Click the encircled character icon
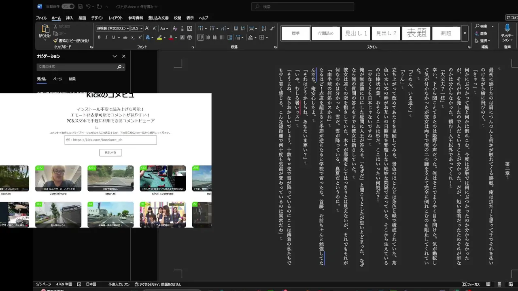The width and height of the screenshot is (518, 291). [189, 37]
